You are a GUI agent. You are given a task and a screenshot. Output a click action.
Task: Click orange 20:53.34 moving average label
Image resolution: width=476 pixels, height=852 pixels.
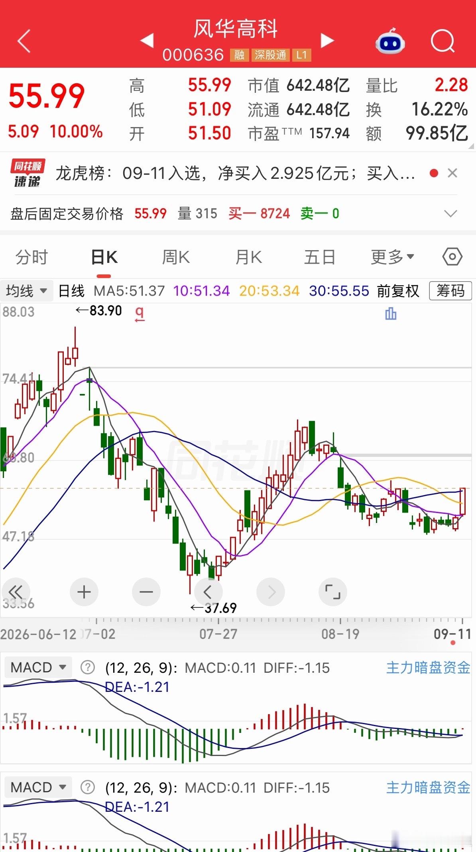tap(269, 291)
